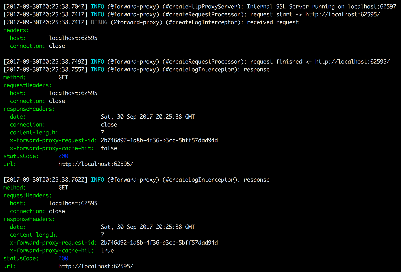The height and width of the screenshot is (272, 401).
Task: Click the top-level headers: key
Action: (x=16, y=30)
